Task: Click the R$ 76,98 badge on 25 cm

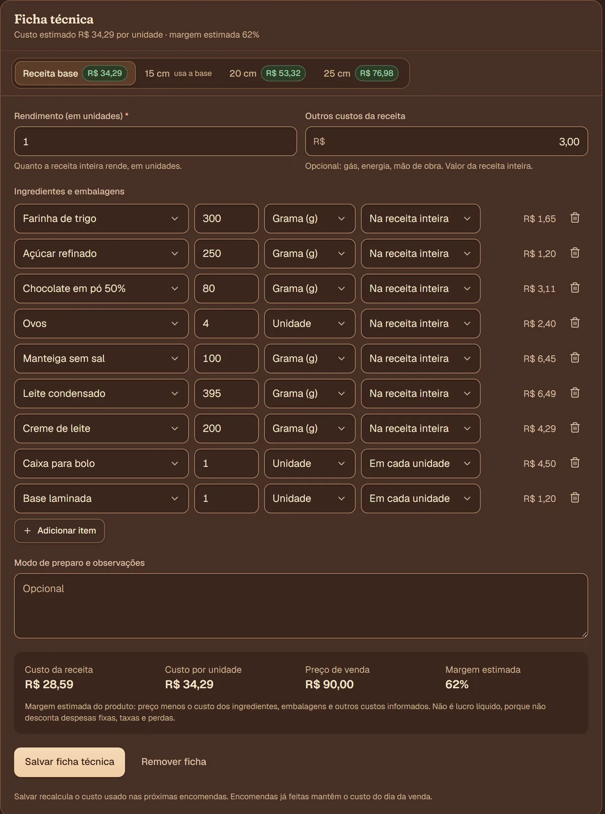Action: [377, 73]
